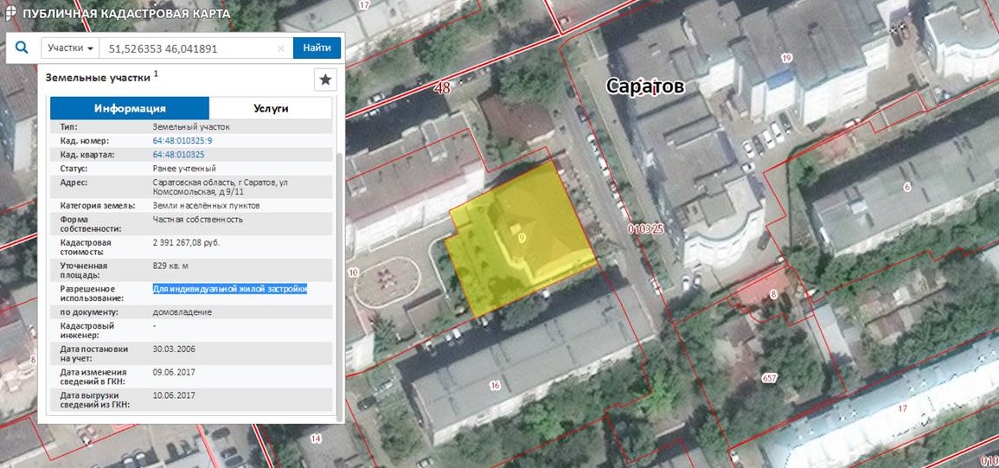Open cadastral quarter link 64:48:010325
The height and width of the screenshot is (468, 999).
tap(178, 154)
